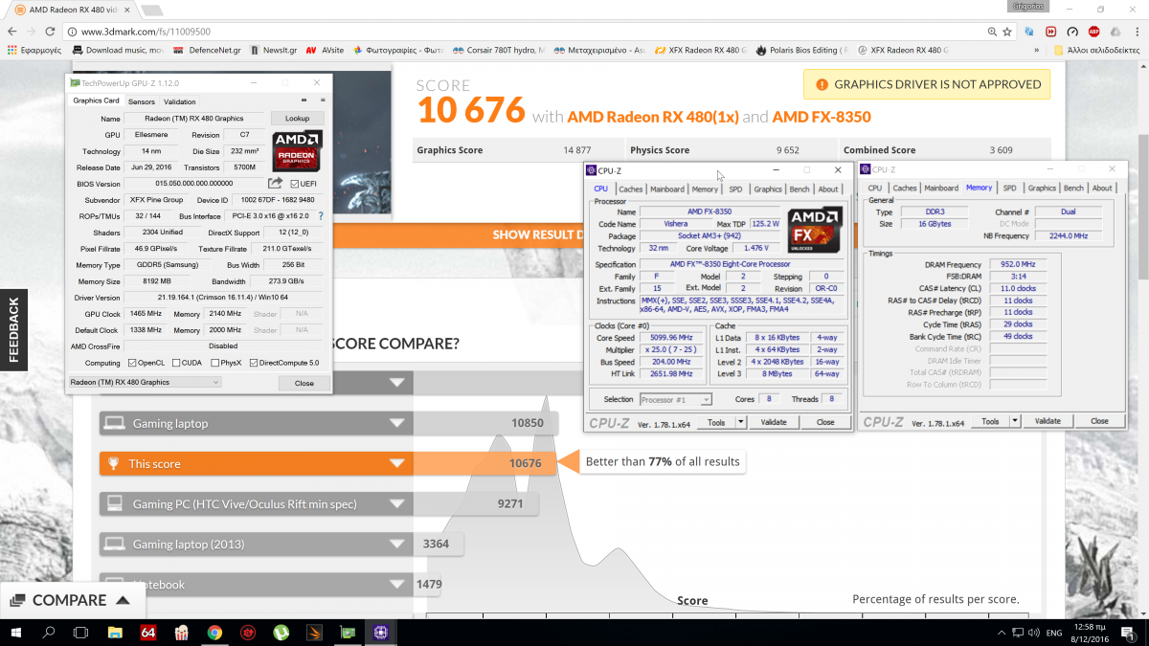
Task: Click the Bus Interface question mark icon
Action: coord(321,216)
